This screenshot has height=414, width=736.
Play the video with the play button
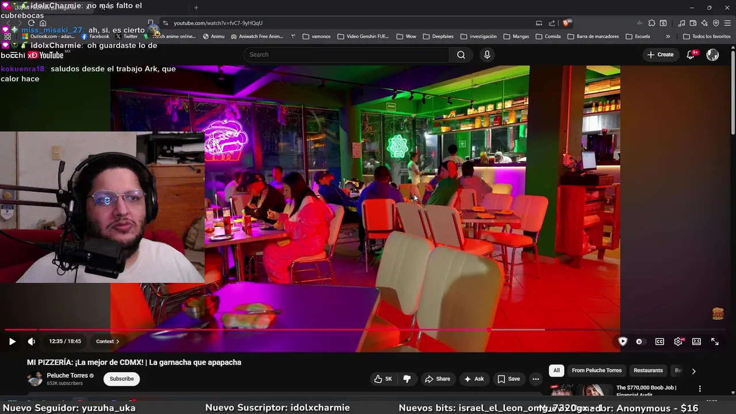(x=12, y=342)
